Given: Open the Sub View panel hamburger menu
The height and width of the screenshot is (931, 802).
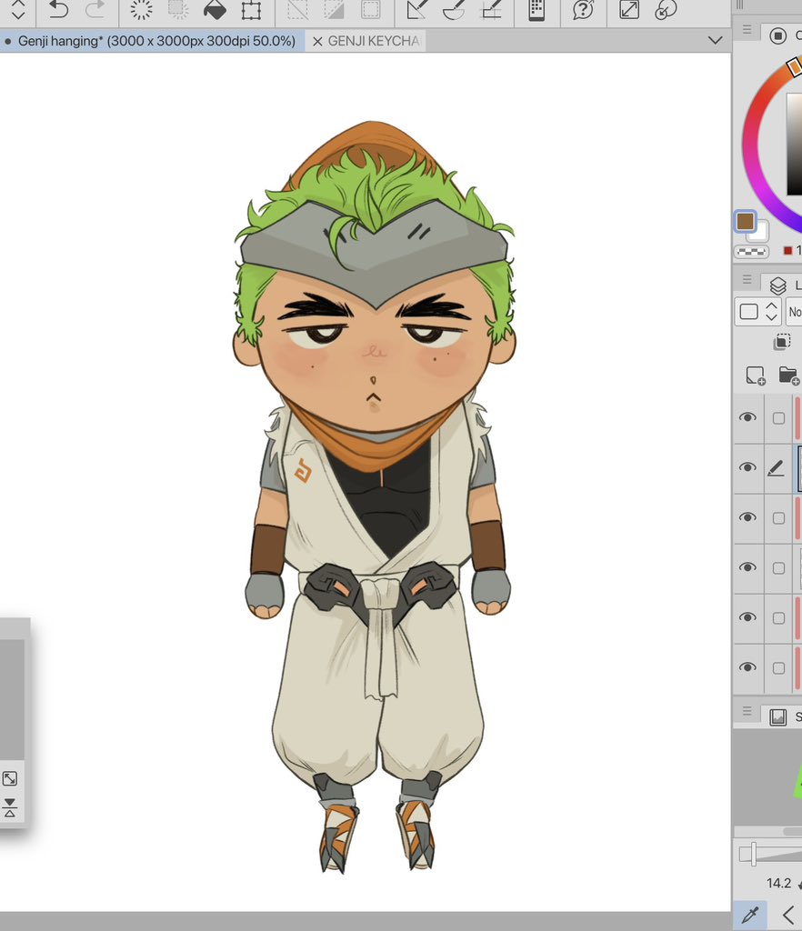Looking at the screenshot, I should click(747, 711).
